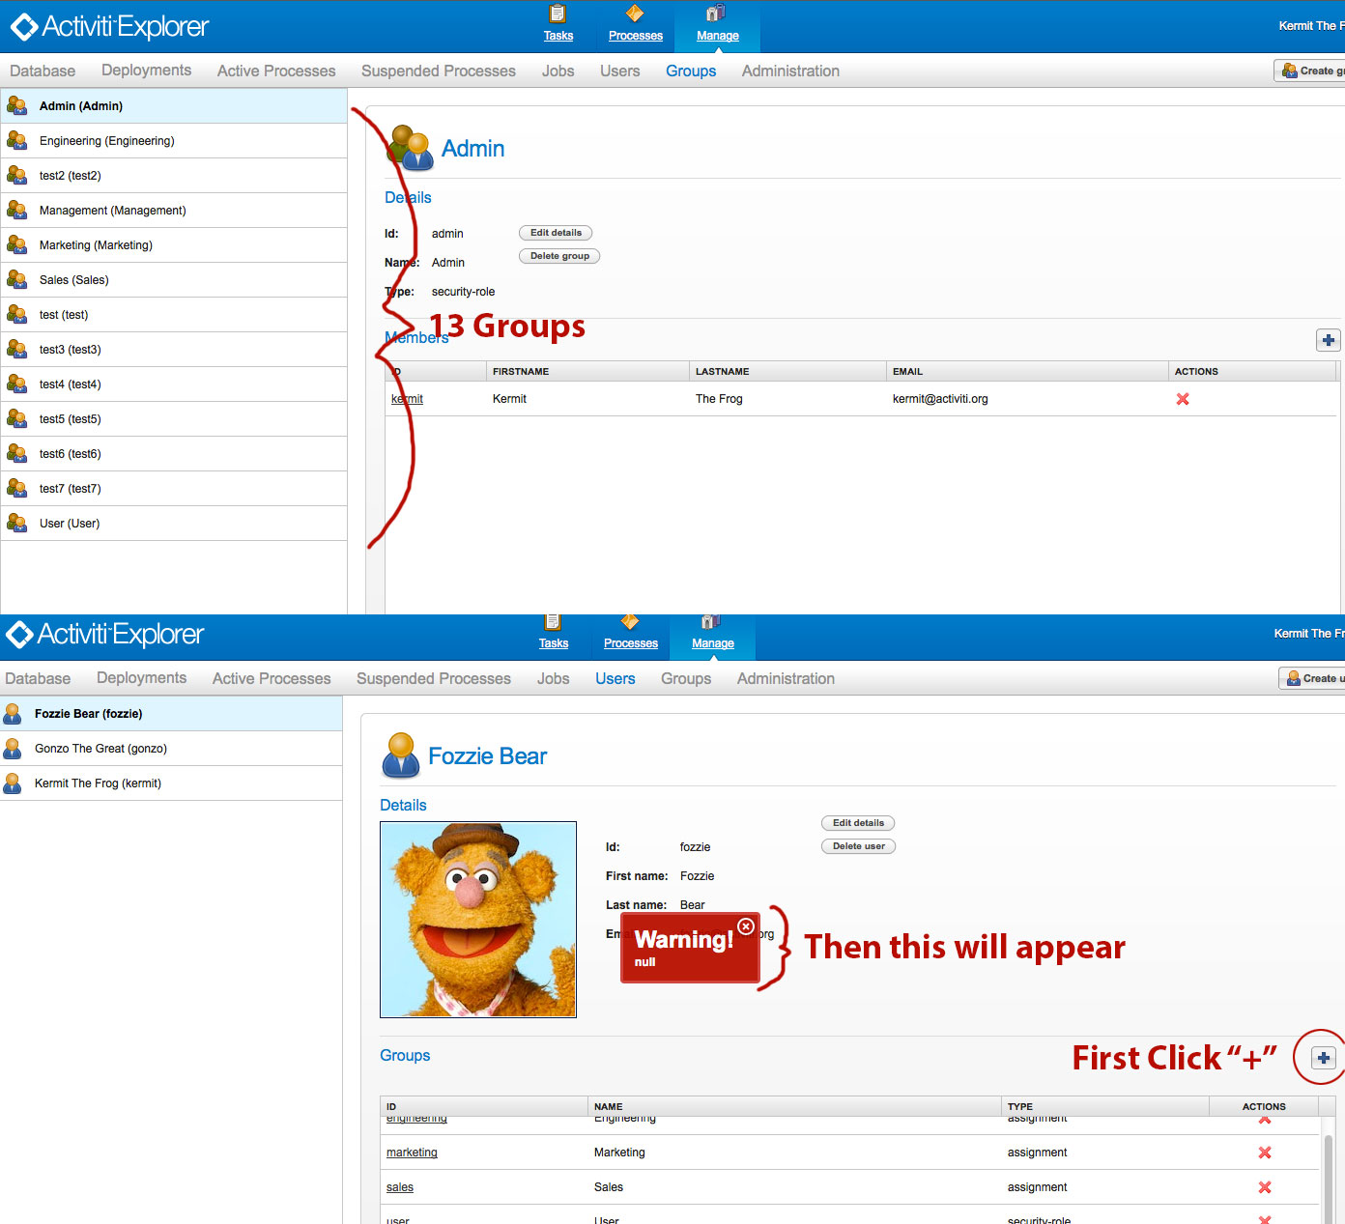Click Fozzie Bear's profile photo
The width and height of the screenshot is (1345, 1224).
click(x=478, y=920)
